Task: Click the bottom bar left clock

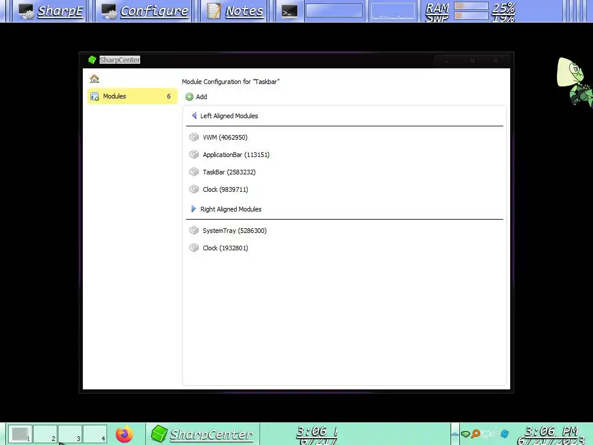Action: [317, 435]
